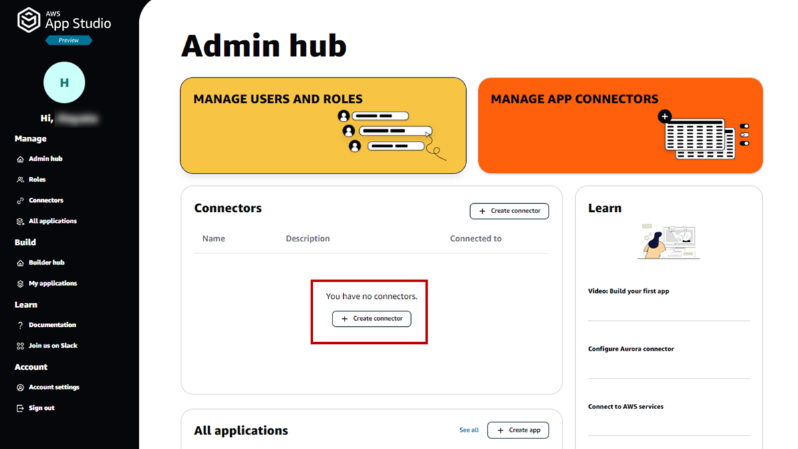Open Configure Aurora connector guide
Viewport: 798px width, 449px height.
pyautogui.click(x=631, y=349)
